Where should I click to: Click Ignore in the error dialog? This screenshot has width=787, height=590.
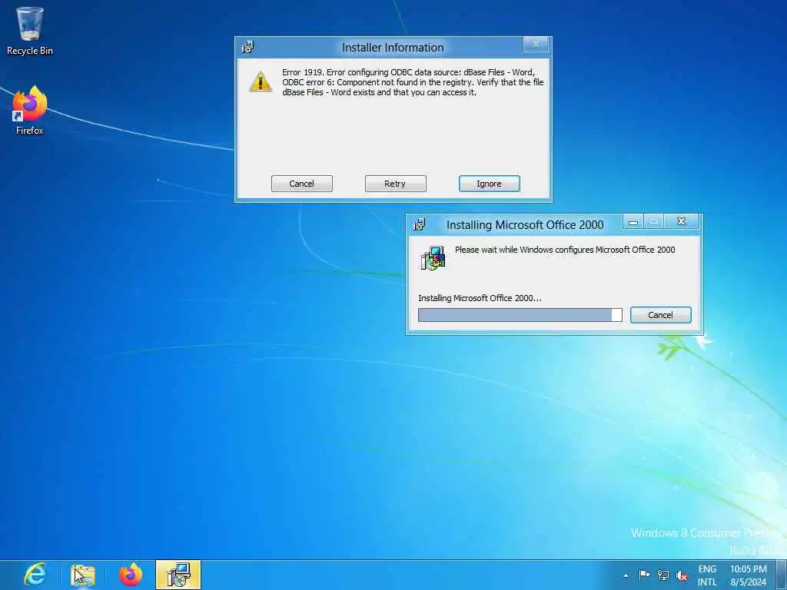point(490,184)
